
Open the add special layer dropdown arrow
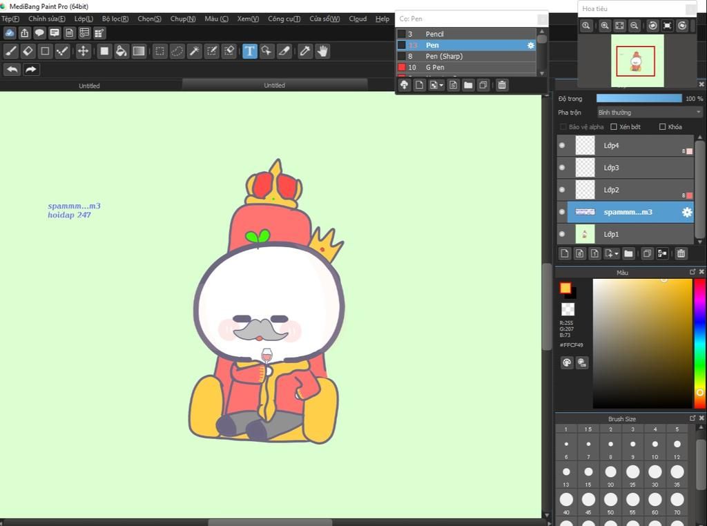[x=617, y=253]
